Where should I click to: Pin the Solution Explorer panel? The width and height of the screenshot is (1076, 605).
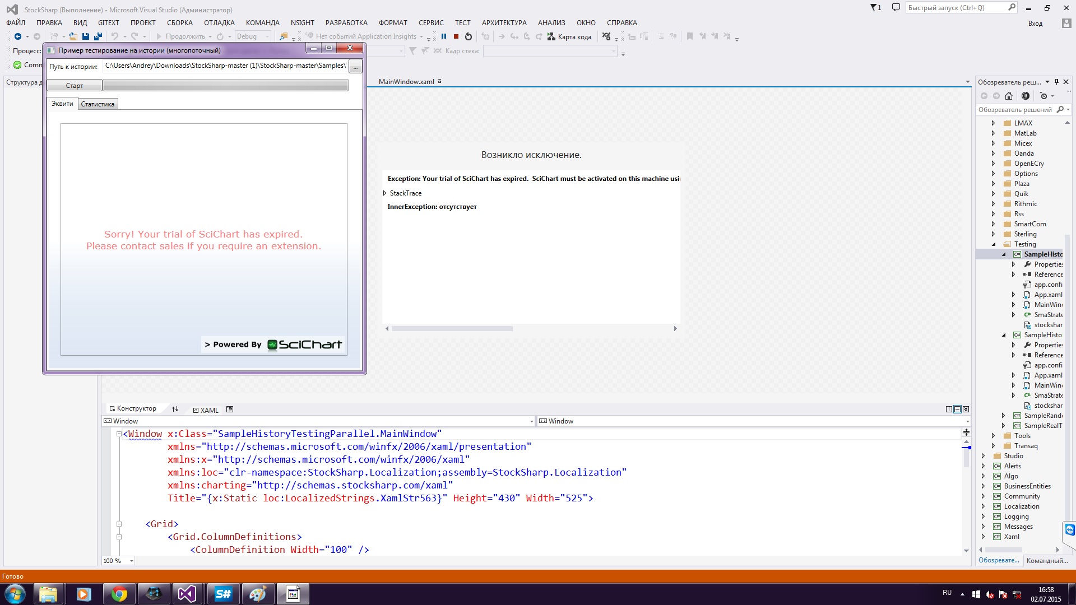coord(1056,82)
